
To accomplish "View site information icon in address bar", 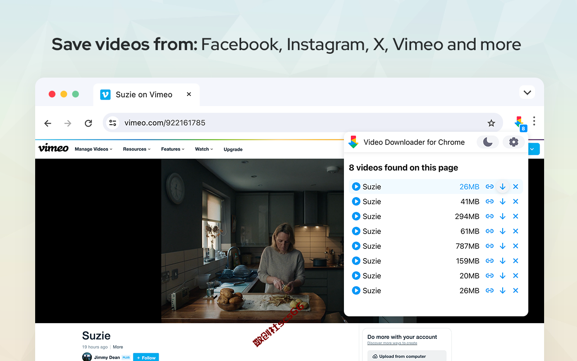I will coord(113,123).
